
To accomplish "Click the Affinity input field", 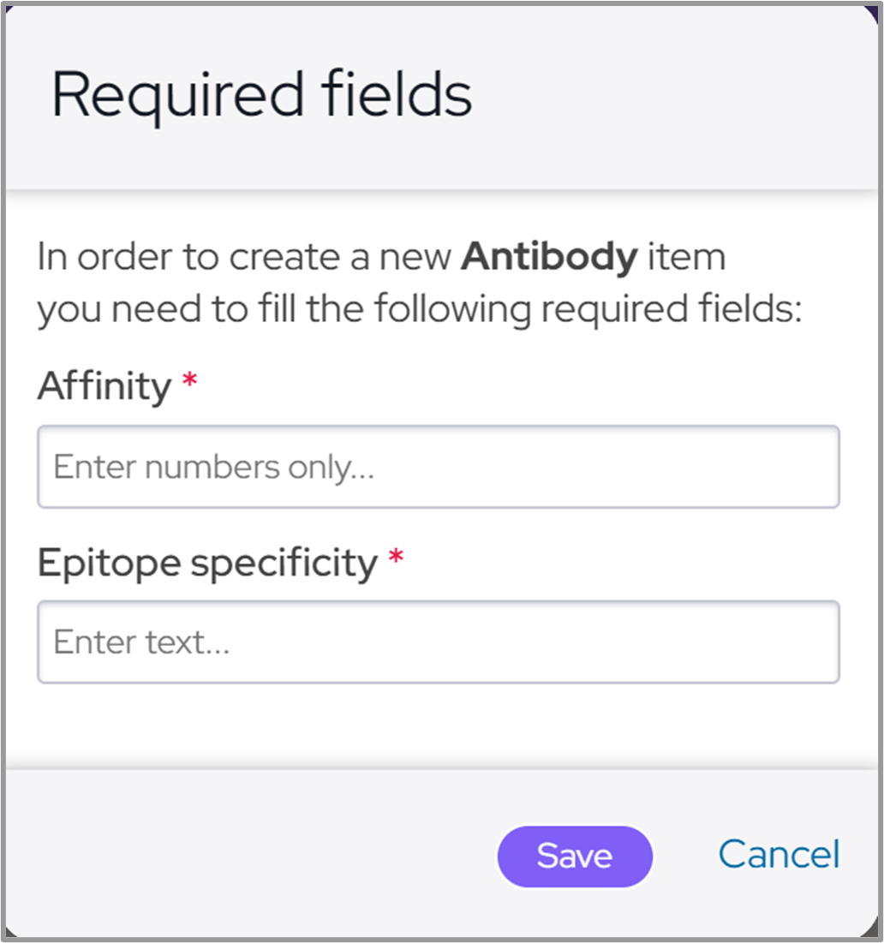I will pyautogui.click(x=438, y=467).
